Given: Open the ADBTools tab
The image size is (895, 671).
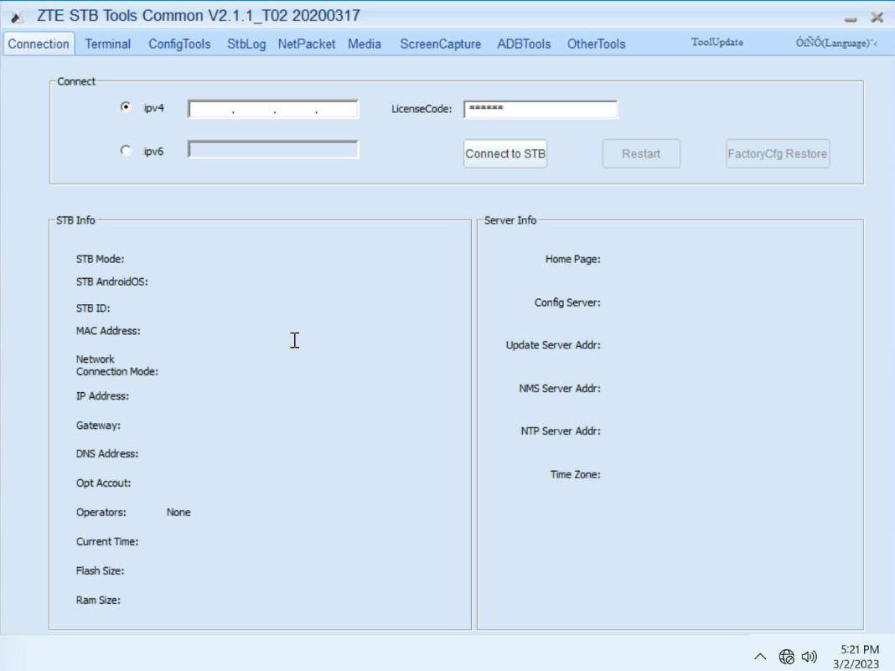Looking at the screenshot, I should click(524, 44).
